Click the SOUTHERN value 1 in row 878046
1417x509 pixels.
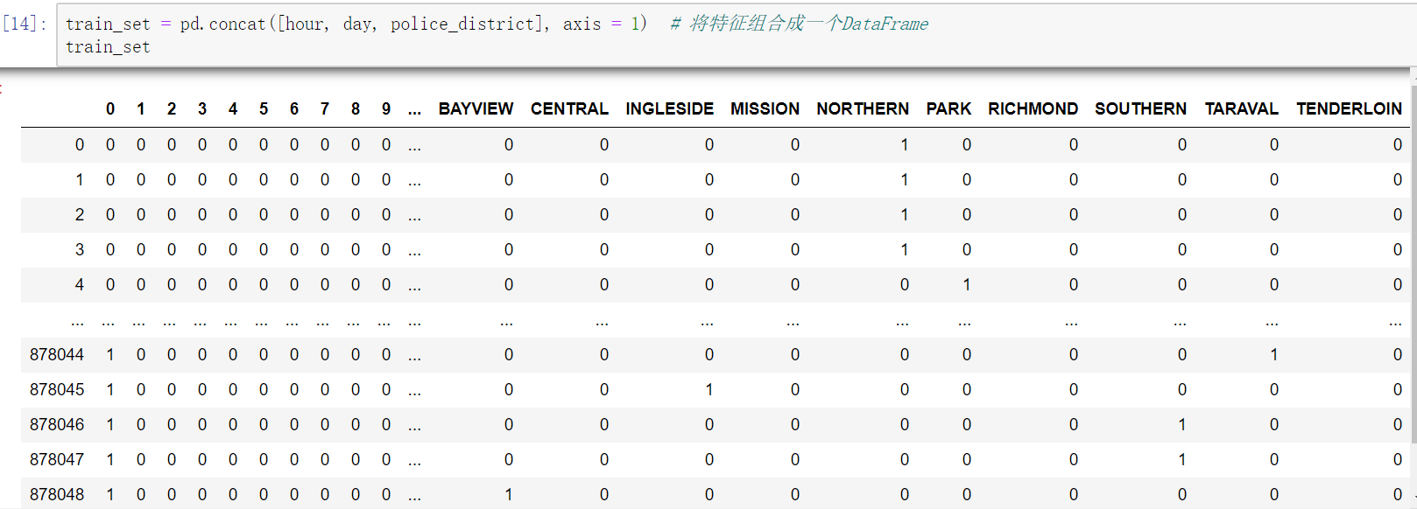[x=1182, y=424]
